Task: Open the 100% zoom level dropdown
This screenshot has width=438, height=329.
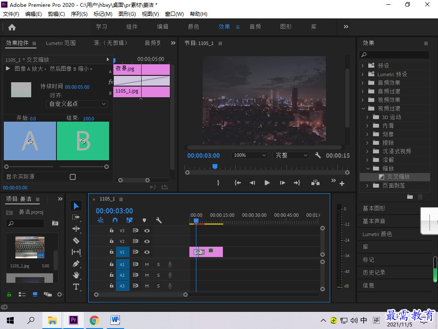Action: [249, 155]
